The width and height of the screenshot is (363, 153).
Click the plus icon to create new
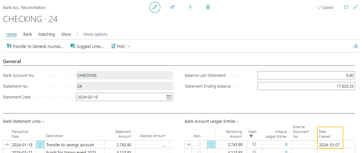tap(190, 7)
